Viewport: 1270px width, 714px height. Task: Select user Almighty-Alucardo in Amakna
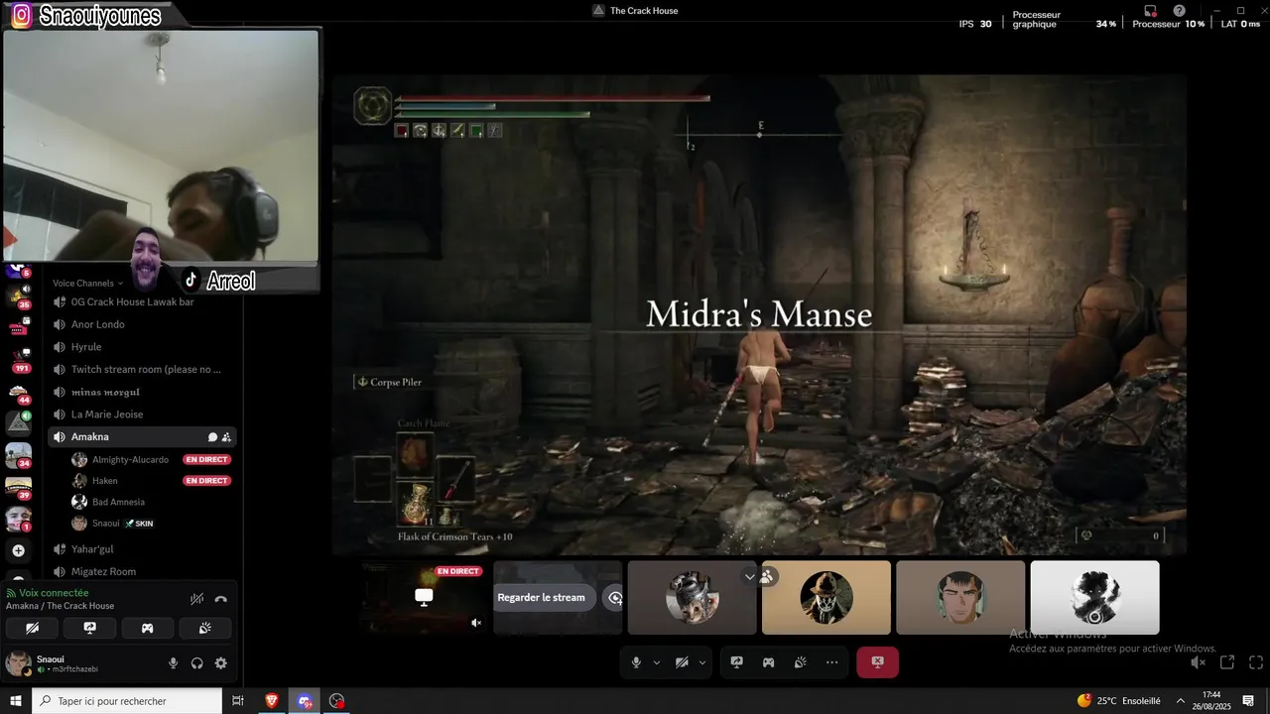[130, 459]
